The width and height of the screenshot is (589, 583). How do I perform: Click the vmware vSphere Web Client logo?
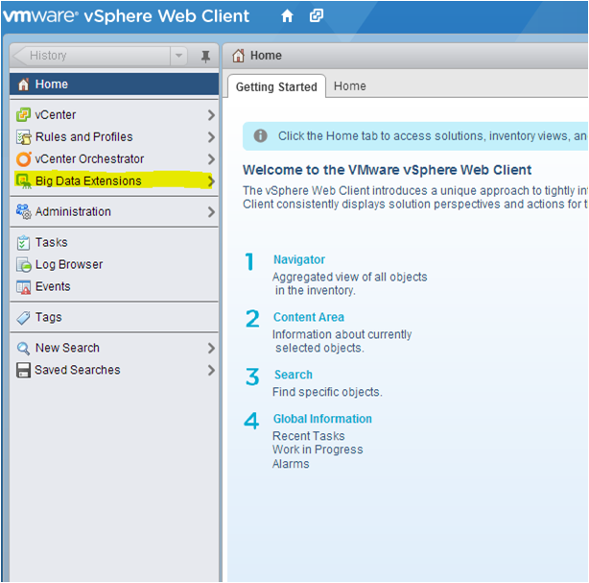127,16
